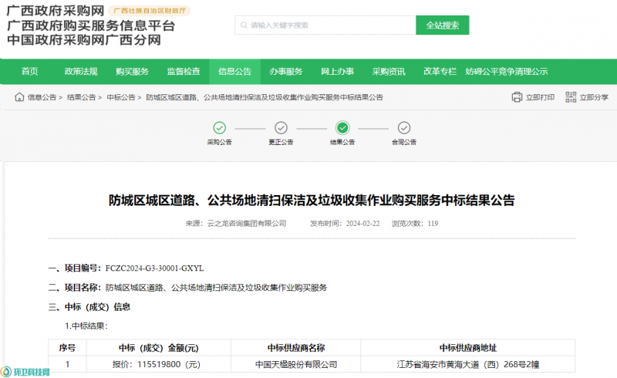617x378 pixels.
Task: Go to 采购资讯 section
Action: [x=389, y=72]
